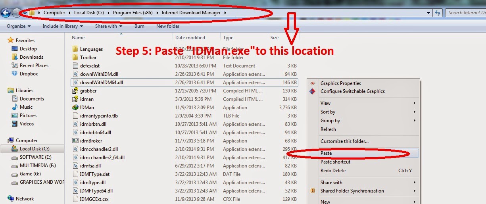Open the Game (G:) drive icon
Screen dimensions: 486x204
coord(15,174)
